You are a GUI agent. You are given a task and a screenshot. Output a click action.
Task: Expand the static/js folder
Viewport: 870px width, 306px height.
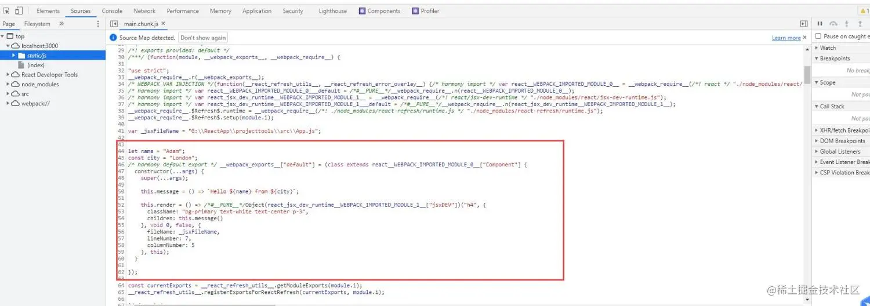click(x=14, y=56)
